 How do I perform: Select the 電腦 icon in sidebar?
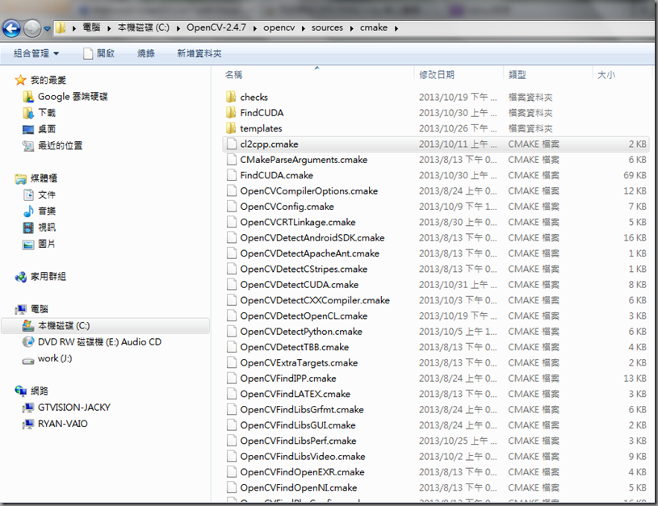tap(20, 309)
